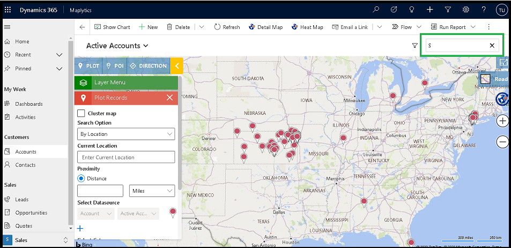Zoom out on the map
The height and width of the screenshot is (248, 511).
pos(502,142)
